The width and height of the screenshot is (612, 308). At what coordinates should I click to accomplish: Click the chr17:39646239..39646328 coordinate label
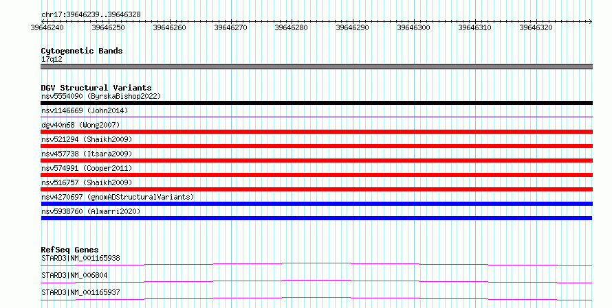(91, 15)
